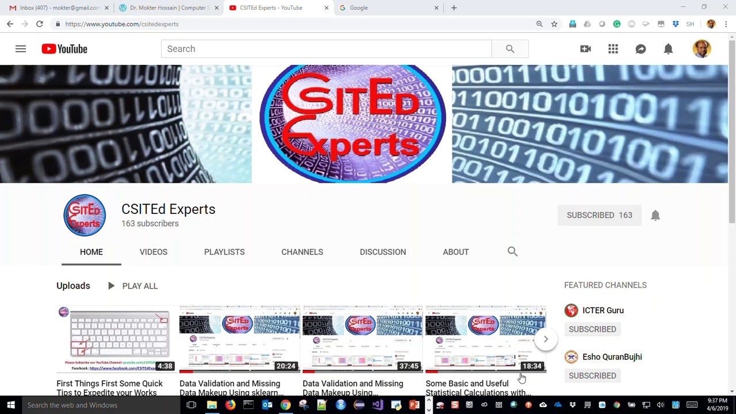Open the 4:38 keyboard video thumbnail
Screen dimensions: 736x414
116,339
